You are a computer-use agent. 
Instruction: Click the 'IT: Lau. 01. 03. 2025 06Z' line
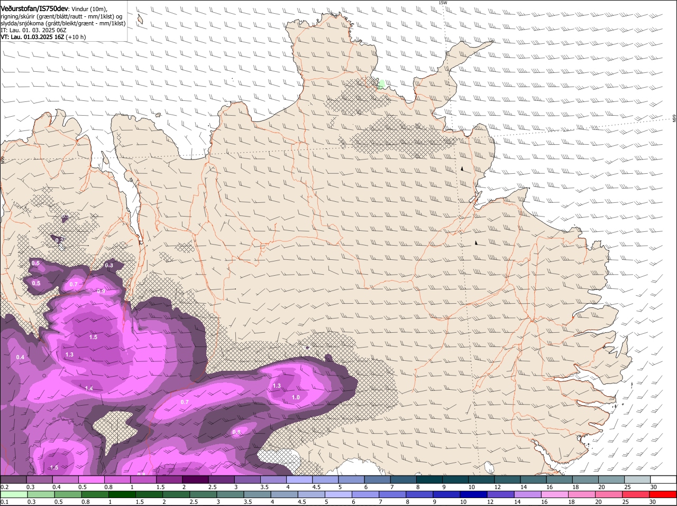coord(33,30)
